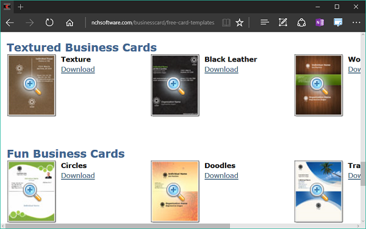Download the Texture card template
Image resolution: width=366 pixels, height=229 pixels.
pos(78,69)
